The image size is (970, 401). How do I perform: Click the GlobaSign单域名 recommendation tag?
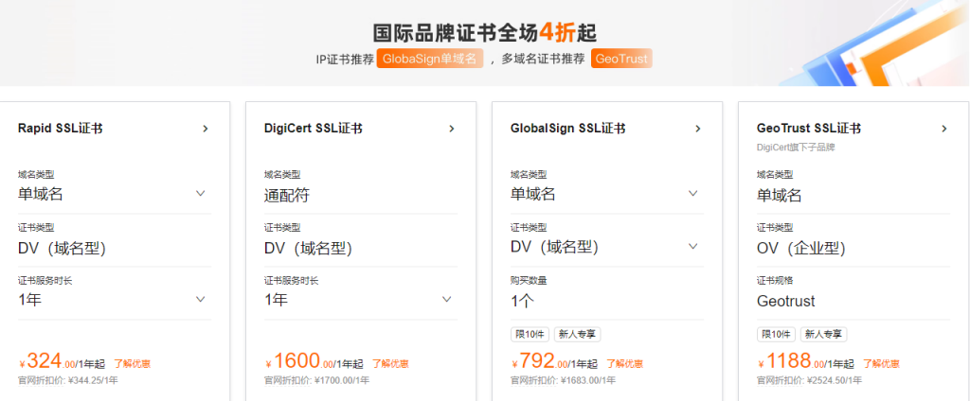[430, 59]
